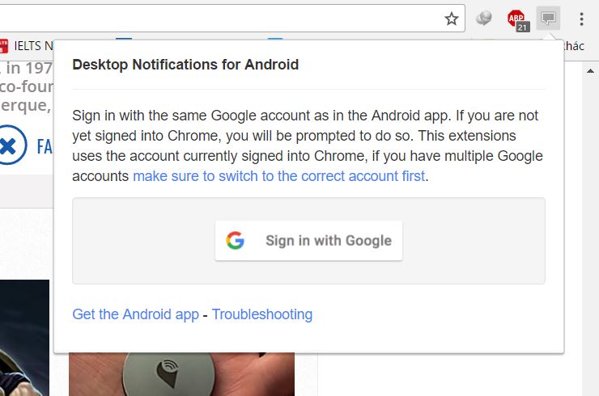Open the Get the Android app link
This screenshot has height=396, width=599.
click(x=135, y=314)
